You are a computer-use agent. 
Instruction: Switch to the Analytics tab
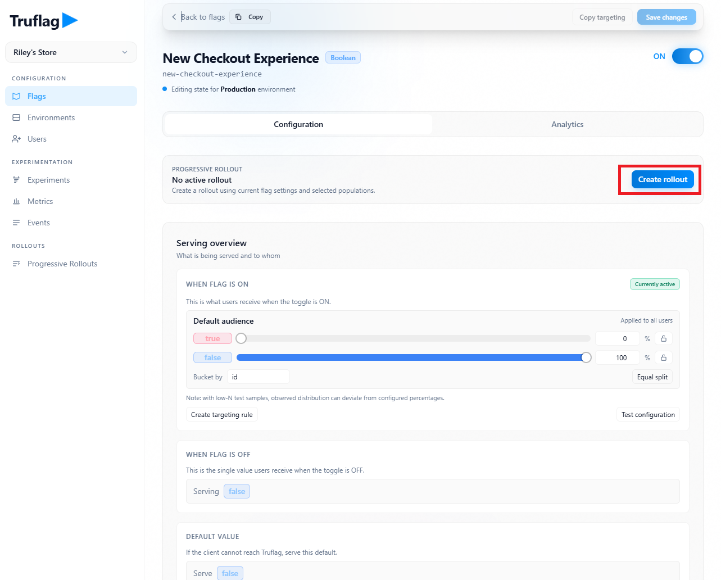click(567, 124)
